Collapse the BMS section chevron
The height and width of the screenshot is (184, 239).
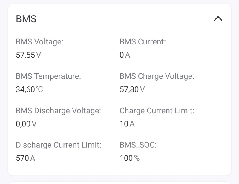[218, 19]
